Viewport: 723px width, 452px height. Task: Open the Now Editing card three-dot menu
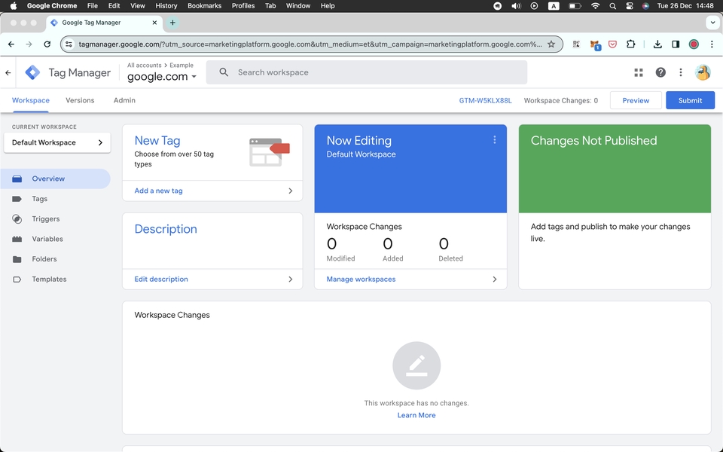[494, 140]
